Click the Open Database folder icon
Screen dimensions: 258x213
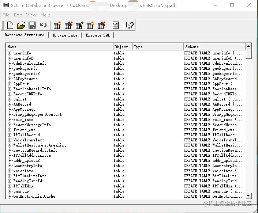point(21,25)
